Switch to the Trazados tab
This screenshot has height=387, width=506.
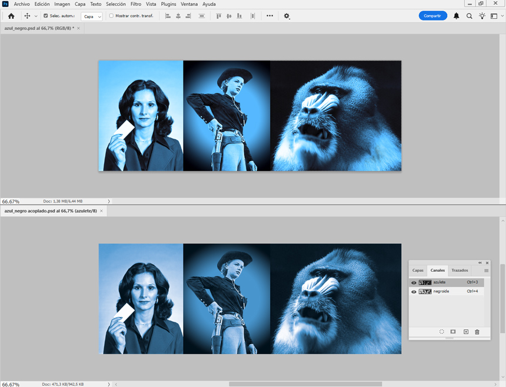pos(460,271)
